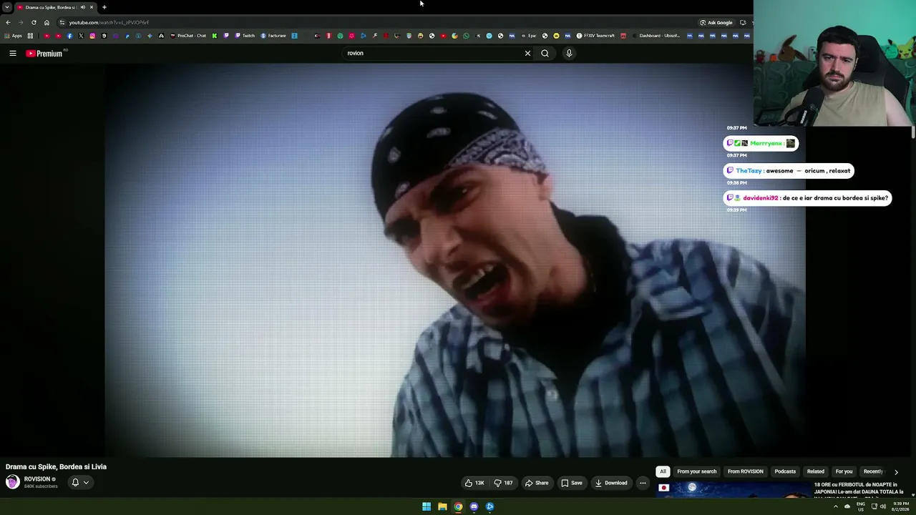Viewport: 916px width, 515px height.
Task: Open the tab search dropdown
Action: pos(7,7)
